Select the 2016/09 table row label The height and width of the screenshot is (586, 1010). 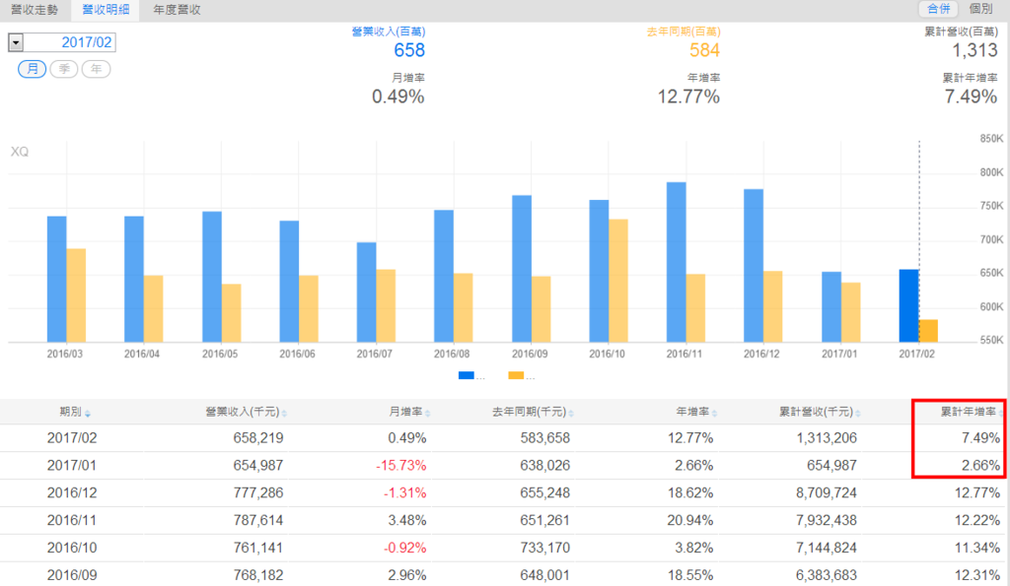(x=71, y=574)
